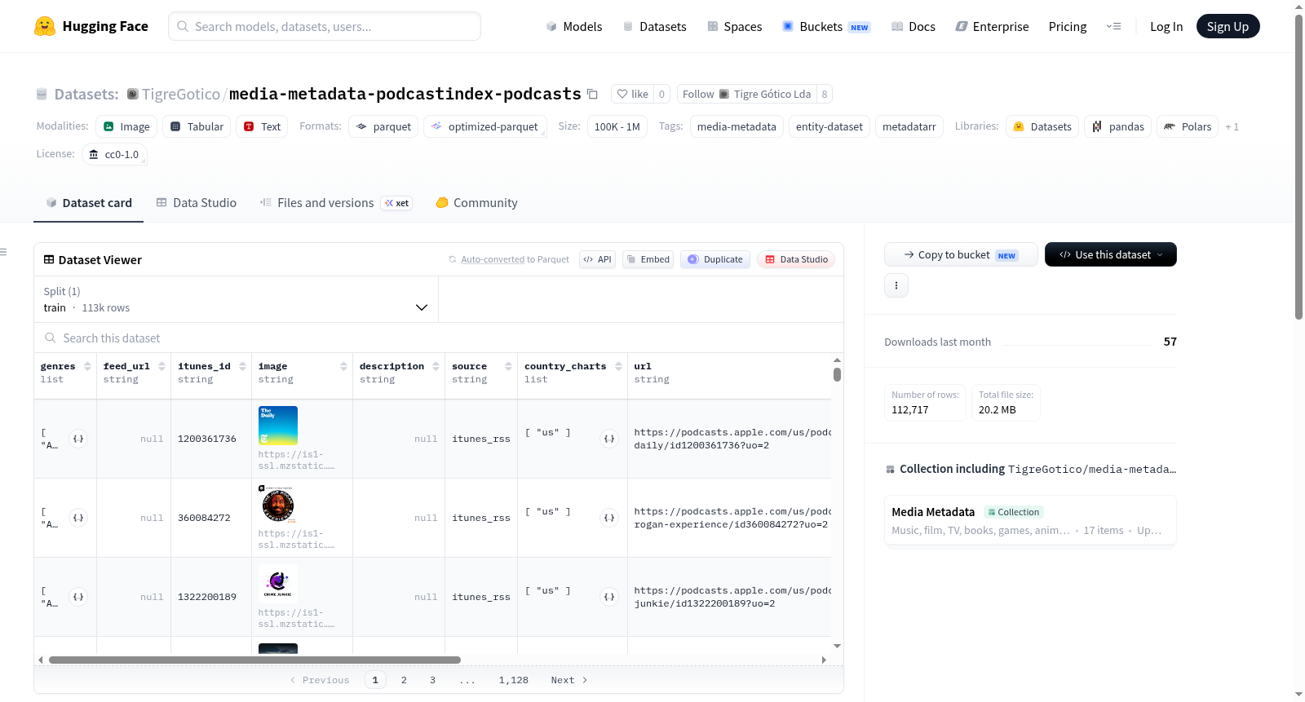Go to the Community tab
Viewport: 1305px width, 702px height.
point(477,203)
